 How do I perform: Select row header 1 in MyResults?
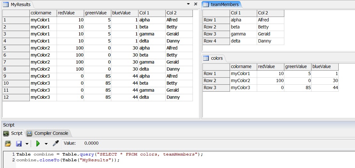(16, 20)
